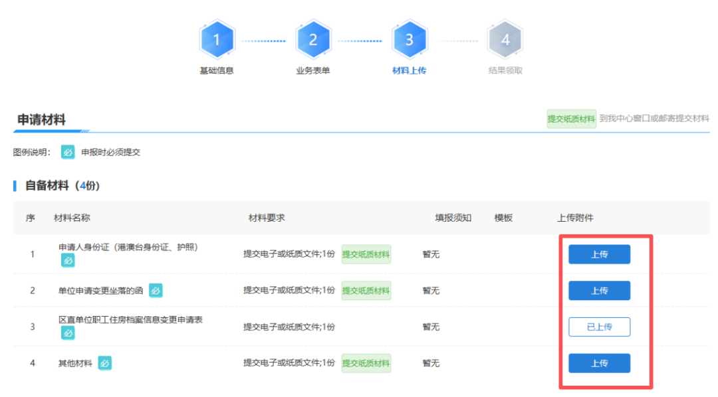Click the 必 icon next to 其他材料
Screen dimensions: 718x397
(x=104, y=363)
